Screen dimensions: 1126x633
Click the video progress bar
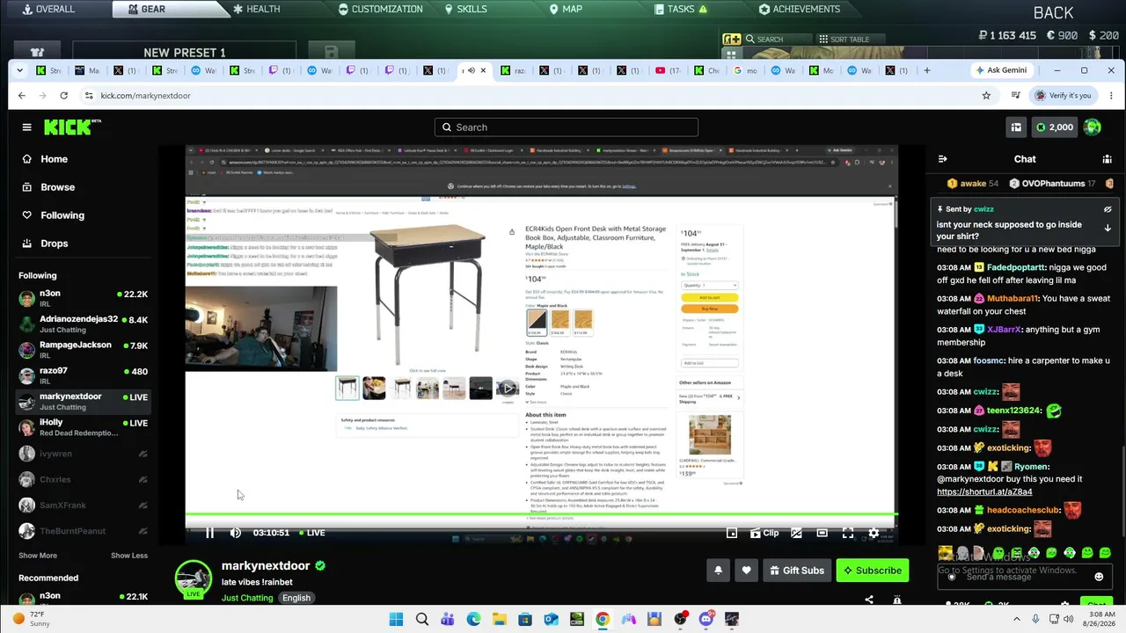[x=541, y=514]
